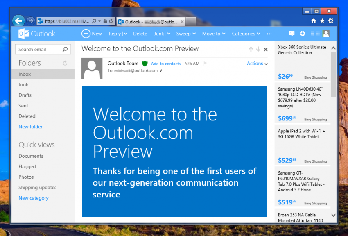
Task: Open a new blank browser tab
Action: tap(191, 22)
